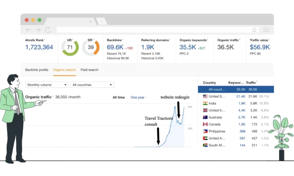Switch to the Backlink profile tab
Viewport: 294px width, 176px height.
tap(36, 70)
